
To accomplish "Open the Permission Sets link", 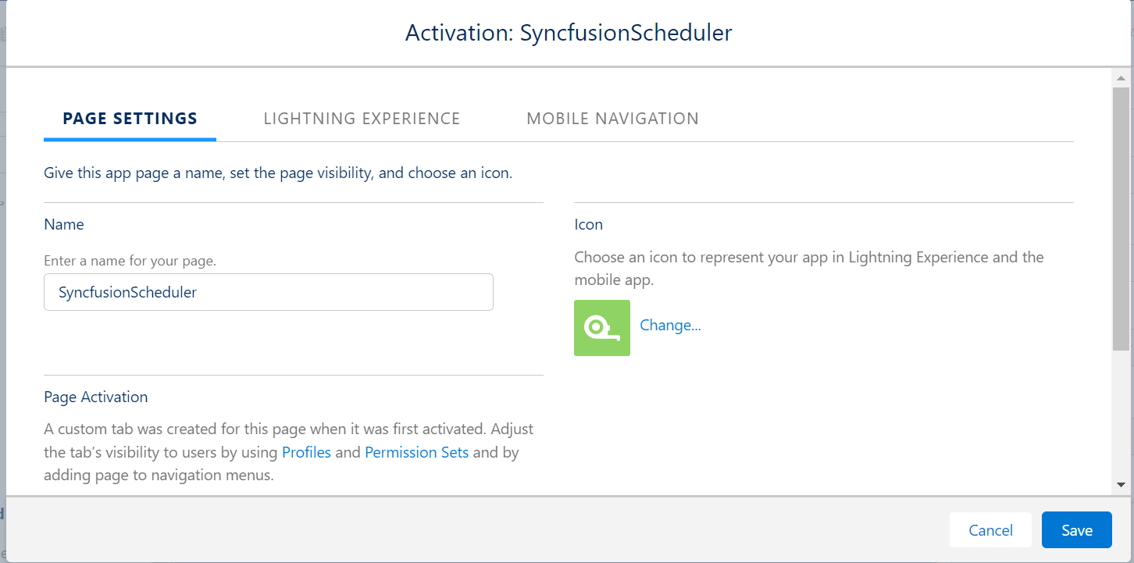I will click(x=416, y=452).
